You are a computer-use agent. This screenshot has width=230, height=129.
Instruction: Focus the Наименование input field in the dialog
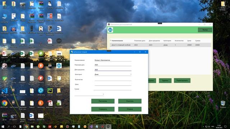[x=113, y=60]
